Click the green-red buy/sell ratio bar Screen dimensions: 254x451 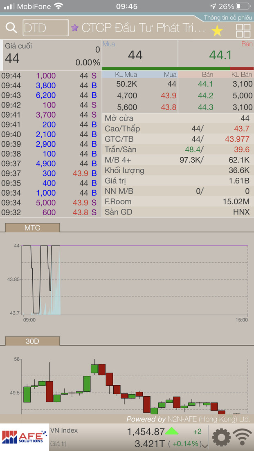tap(178, 69)
